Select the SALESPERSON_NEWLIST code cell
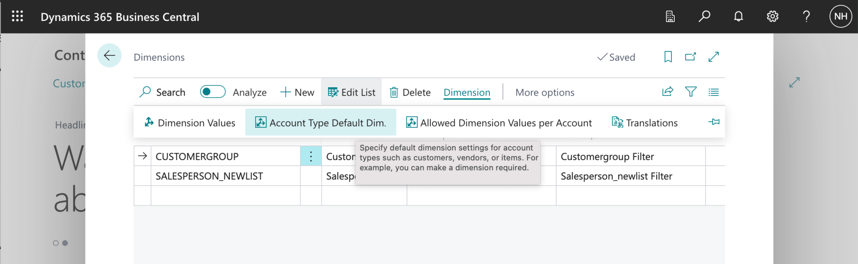This screenshot has width=858, height=264. click(x=209, y=176)
